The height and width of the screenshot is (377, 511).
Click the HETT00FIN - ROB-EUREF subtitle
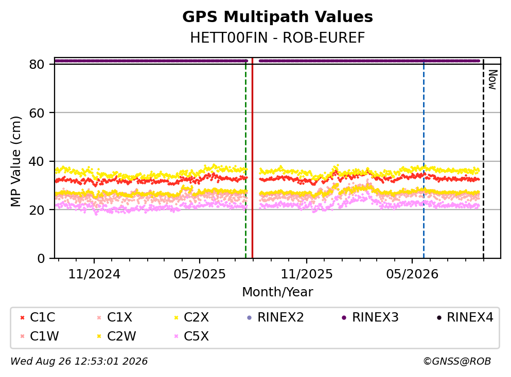click(278, 37)
